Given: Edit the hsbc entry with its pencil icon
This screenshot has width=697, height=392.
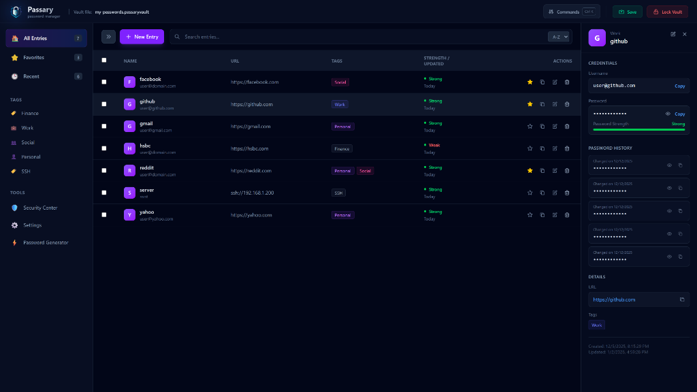Looking at the screenshot, I should pyautogui.click(x=555, y=148).
